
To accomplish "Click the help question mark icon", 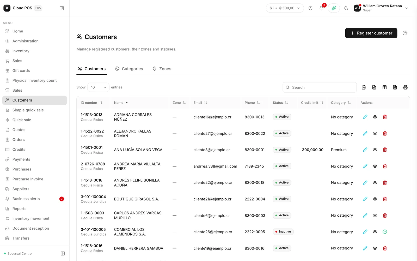I will point(405,33).
